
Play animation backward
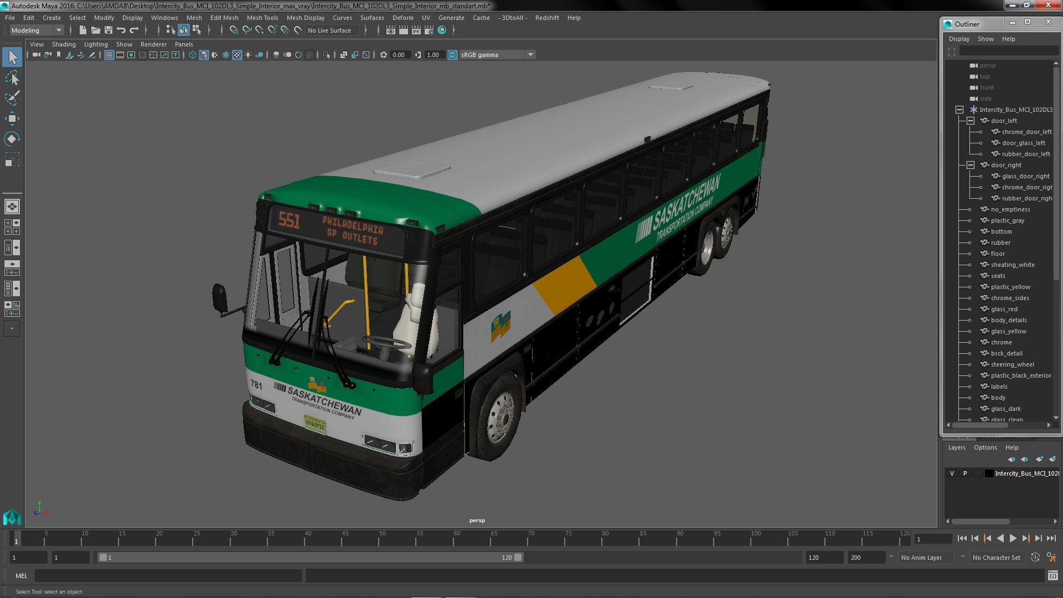[1000, 538]
